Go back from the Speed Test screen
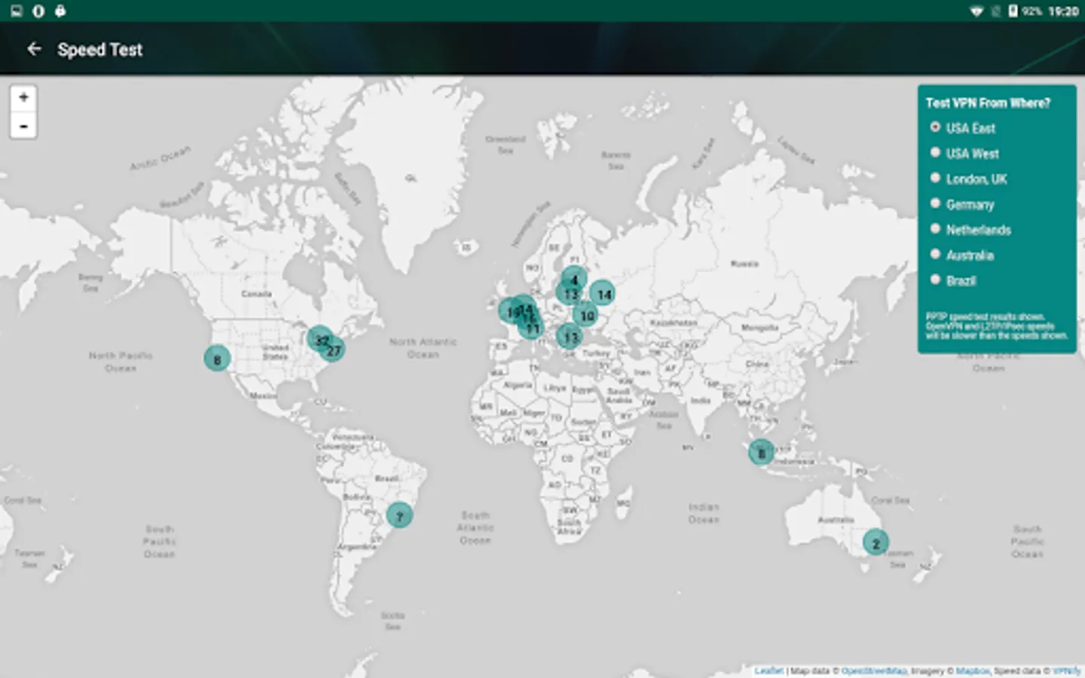 tap(34, 49)
